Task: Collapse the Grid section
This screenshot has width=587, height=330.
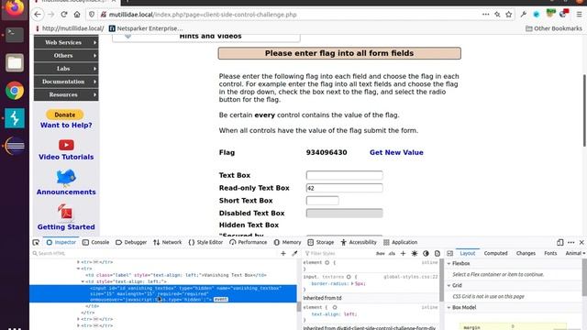Action: point(449,285)
